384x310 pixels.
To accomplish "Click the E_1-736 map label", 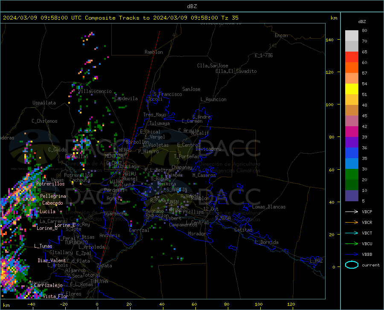I will coord(264,55).
